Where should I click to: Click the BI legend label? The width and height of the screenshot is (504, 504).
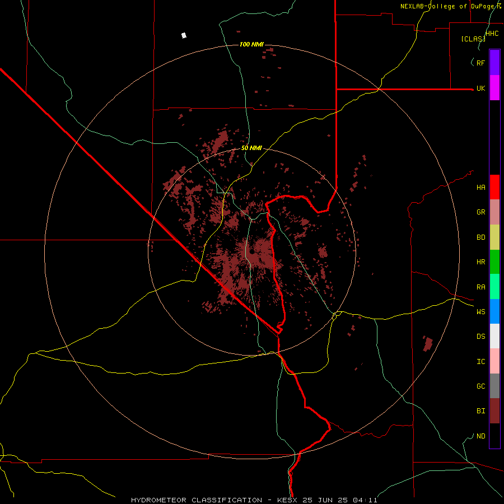point(481,411)
